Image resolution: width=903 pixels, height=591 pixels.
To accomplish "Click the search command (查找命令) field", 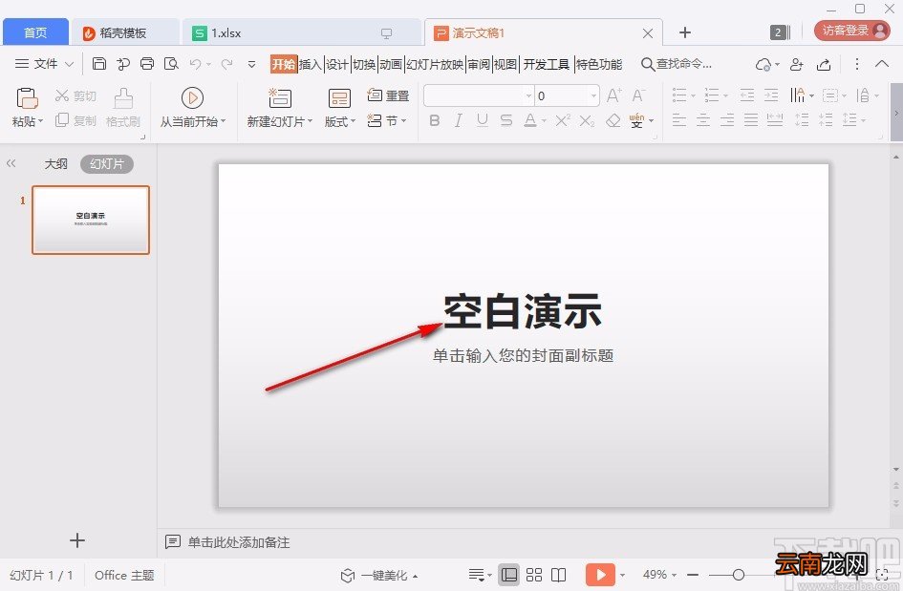I will click(x=677, y=64).
